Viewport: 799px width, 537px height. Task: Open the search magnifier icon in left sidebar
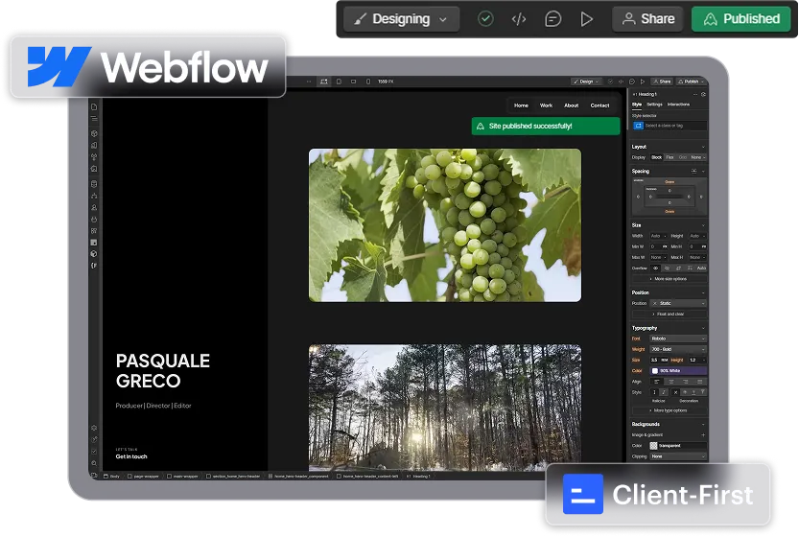point(94,463)
